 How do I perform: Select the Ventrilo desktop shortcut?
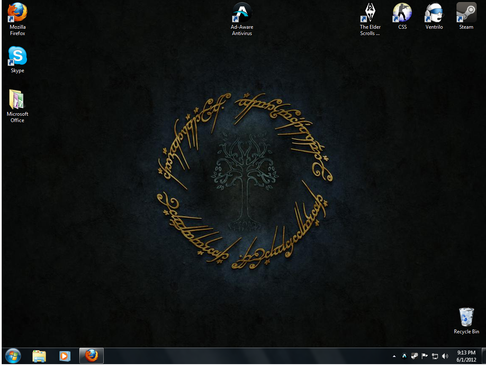point(434,16)
